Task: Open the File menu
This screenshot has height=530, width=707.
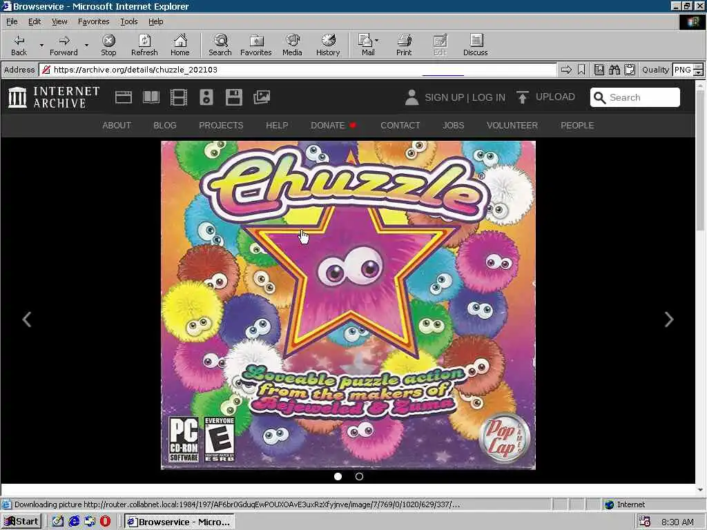Action: pyautogui.click(x=12, y=21)
